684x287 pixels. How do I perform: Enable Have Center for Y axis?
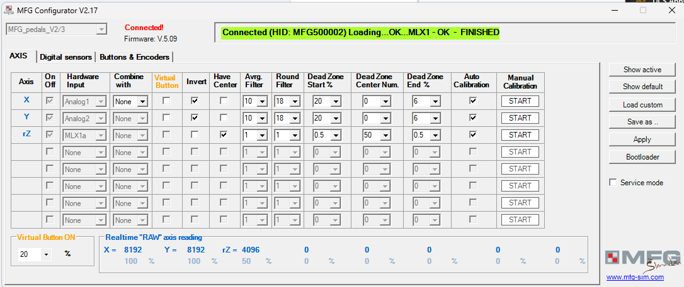point(224,118)
